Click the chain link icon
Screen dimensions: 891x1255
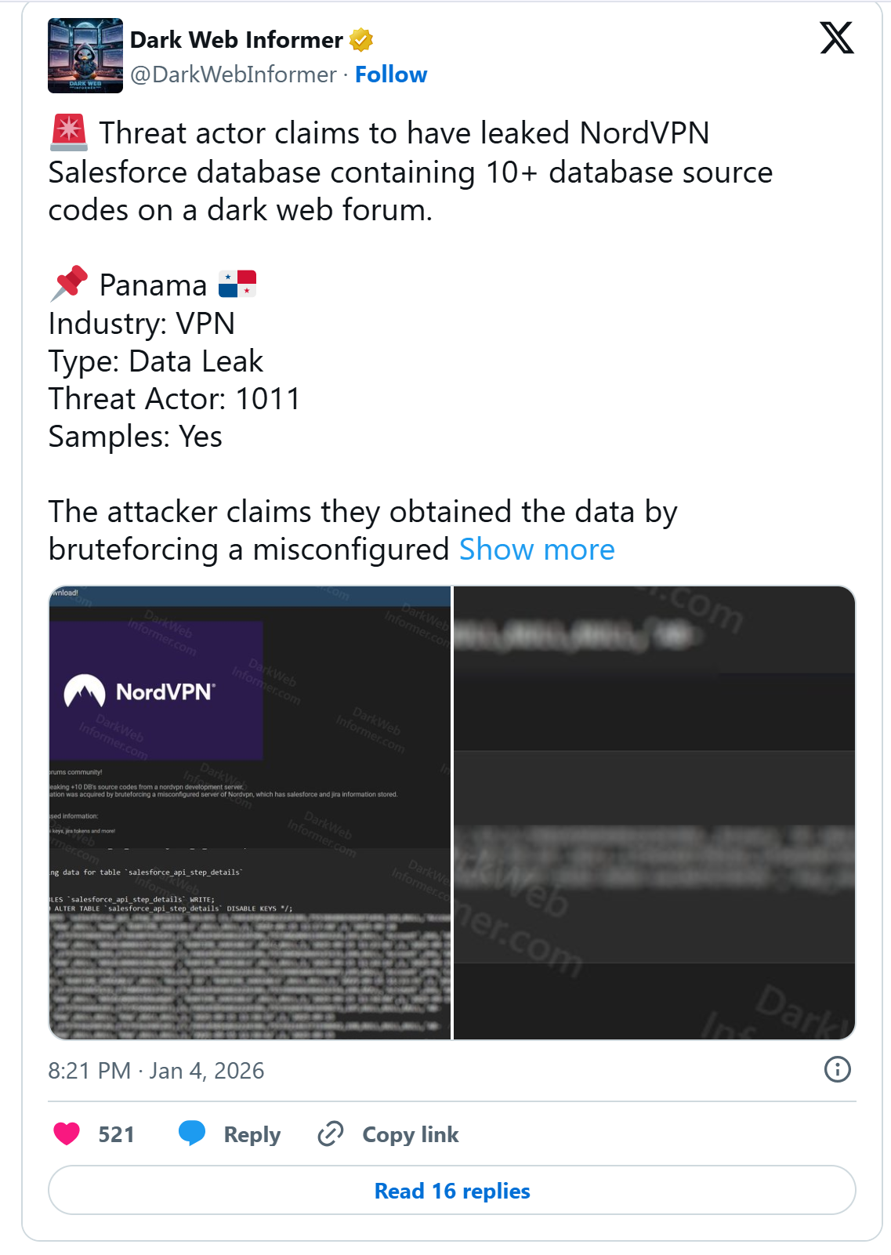pos(330,1133)
